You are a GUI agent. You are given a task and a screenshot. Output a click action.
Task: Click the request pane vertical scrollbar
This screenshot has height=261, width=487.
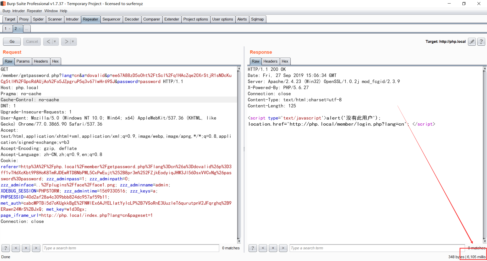click(239, 152)
